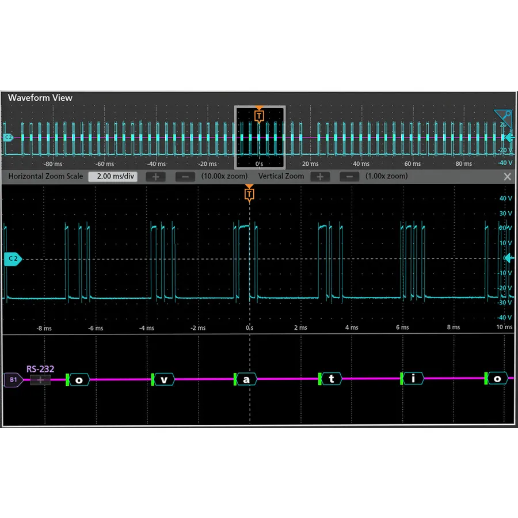The width and height of the screenshot is (518, 518).
Task: Click the trigger level arrow beside the zoomed waveform
Action: (x=509, y=259)
